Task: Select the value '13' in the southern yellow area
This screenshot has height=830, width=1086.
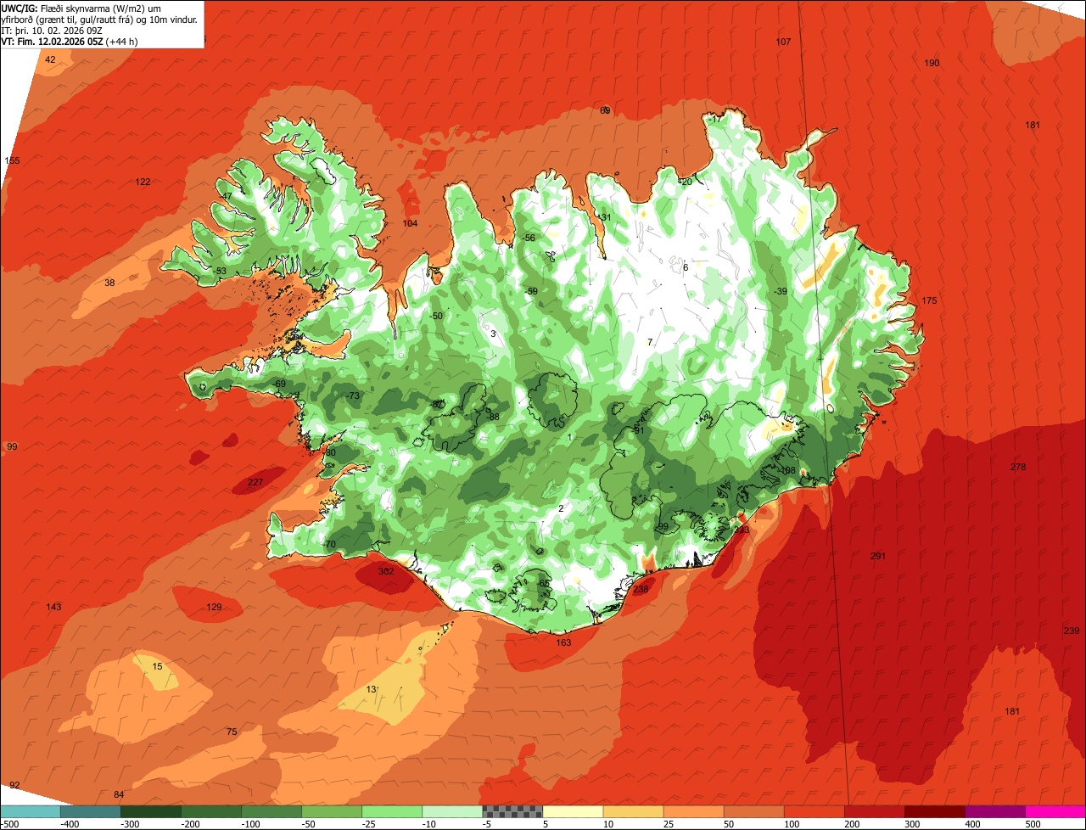Action: pos(371,689)
